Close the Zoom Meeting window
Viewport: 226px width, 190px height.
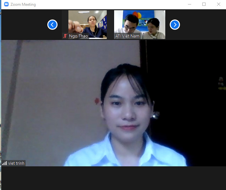[219, 4]
